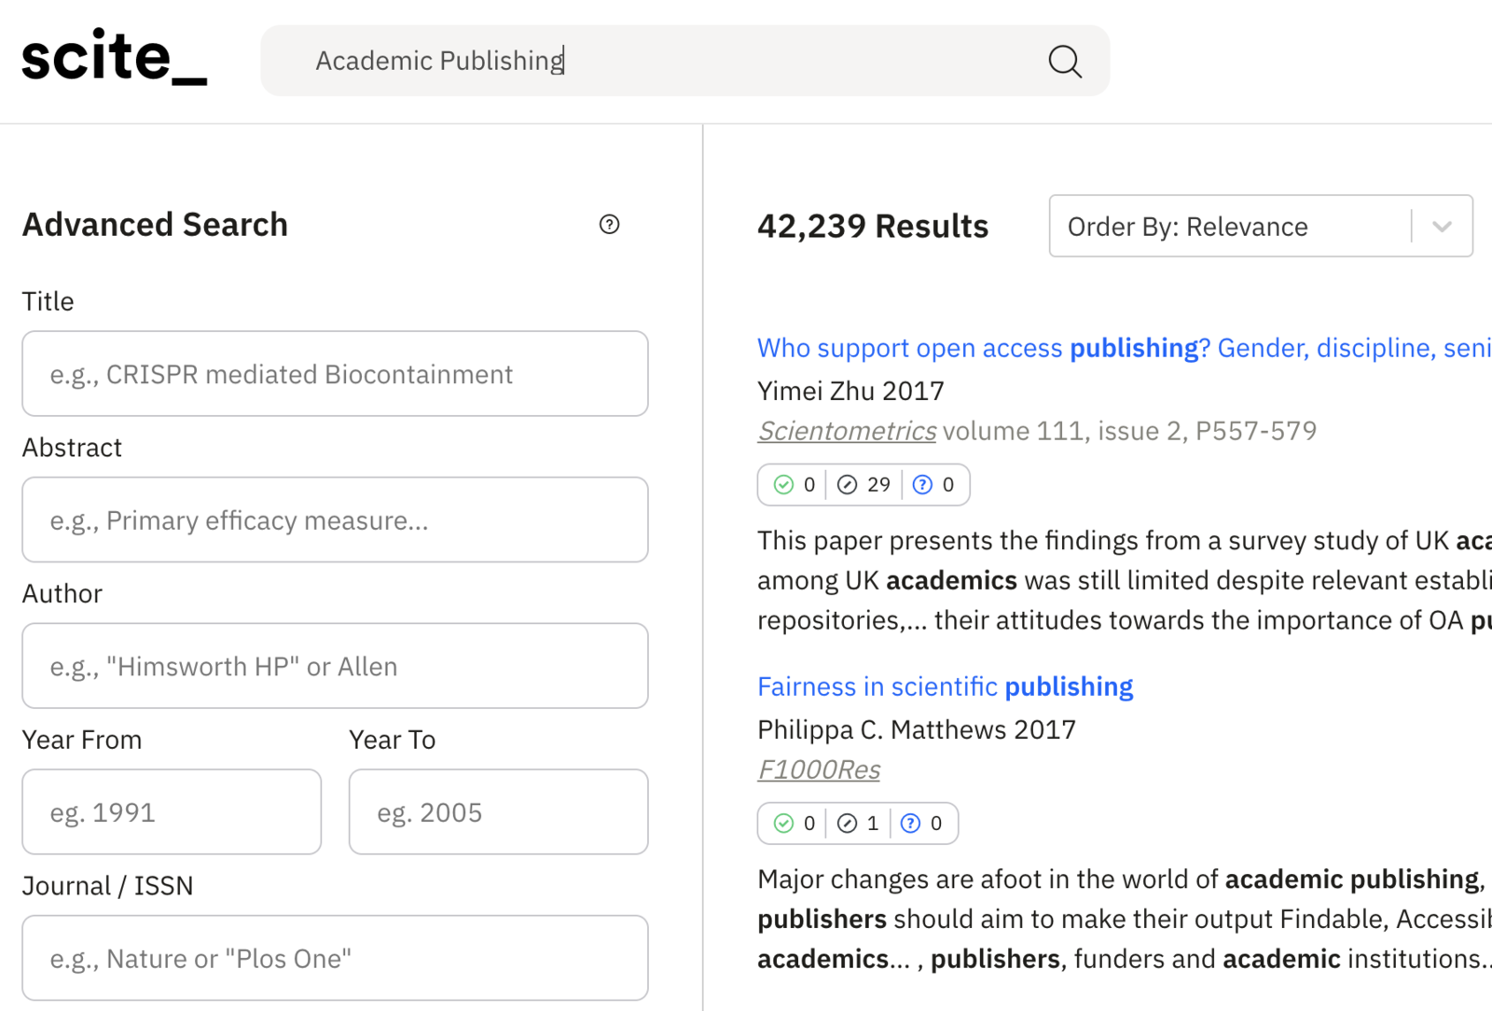Open the F1000Res journal link

tap(818, 769)
